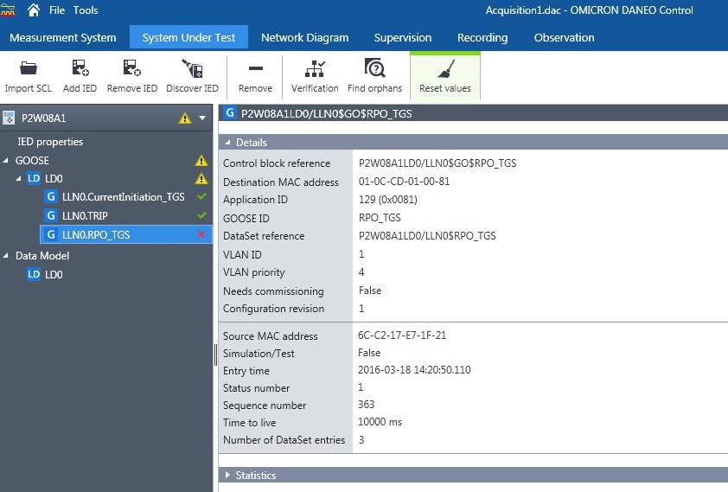Image resolution: width=728 pixels, height=492 pixels.
Task: Click the Find orphans icon
Action: (x=374, y=68)
